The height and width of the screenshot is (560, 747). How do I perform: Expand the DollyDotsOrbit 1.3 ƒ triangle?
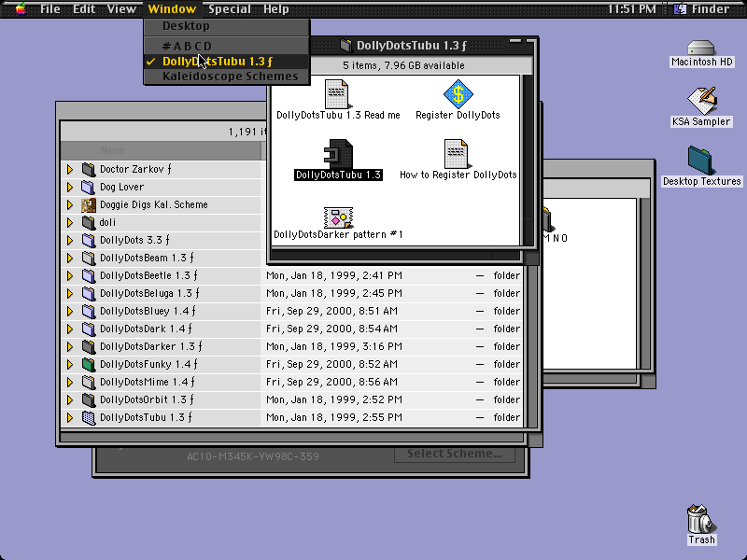[70, 399]
